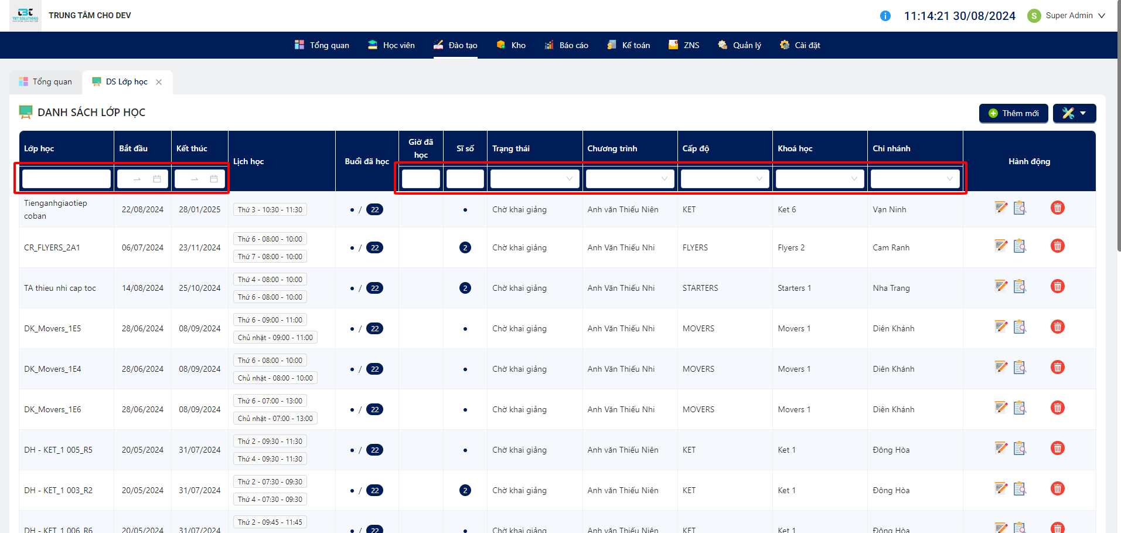Screen dimensions: 1121x533
Task: Open the Đào tạo menu
Action: click(x=455, y=45)
